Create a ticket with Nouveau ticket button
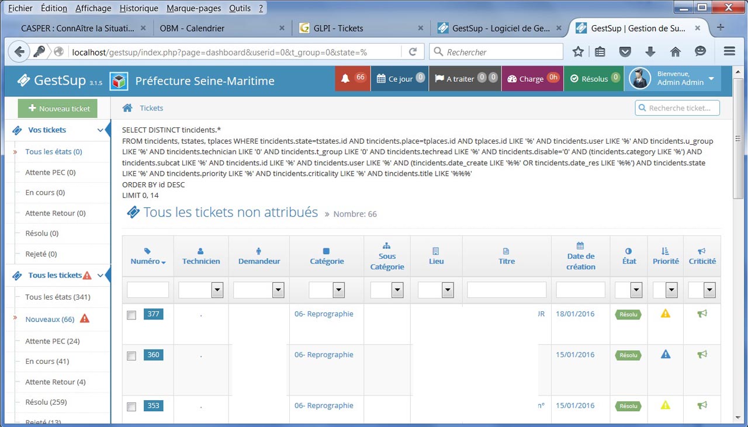The height and width of the screenshot is (427, 748). coord(57,109)
